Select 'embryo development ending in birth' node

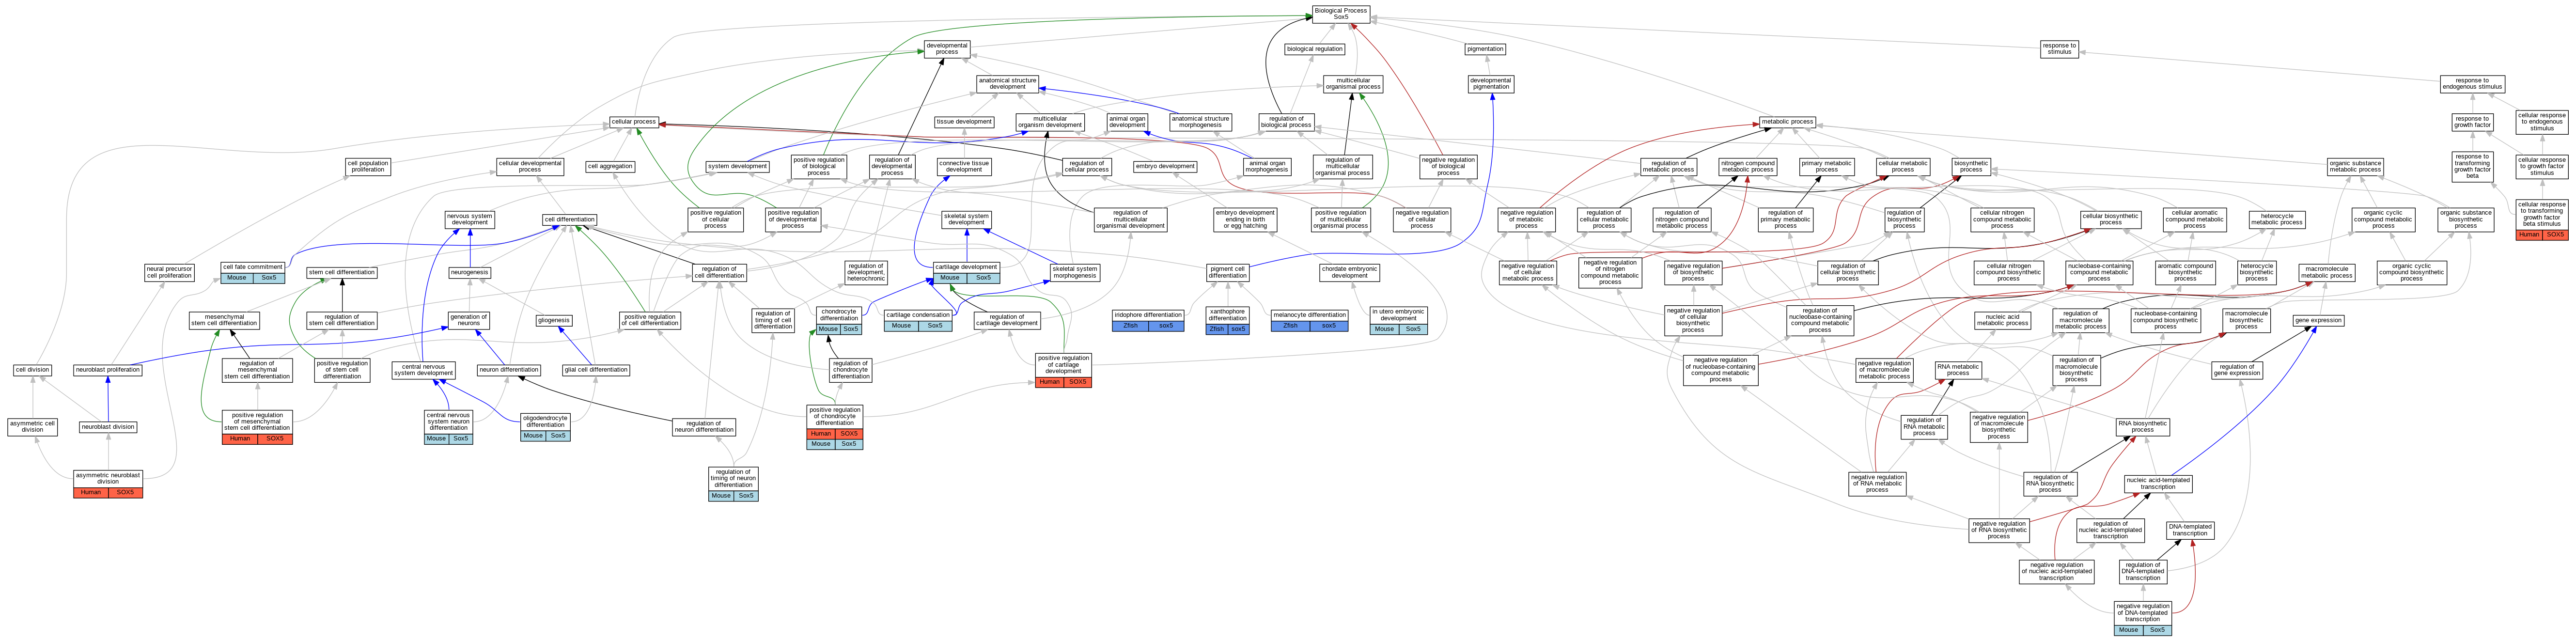point(1245,219)
